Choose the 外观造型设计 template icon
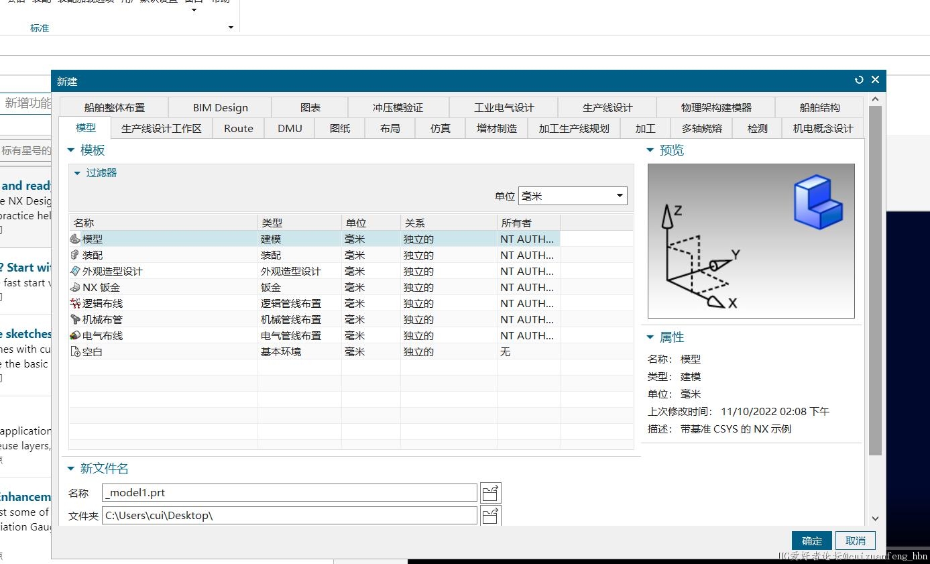930x564 pixels. click(75, 271)
